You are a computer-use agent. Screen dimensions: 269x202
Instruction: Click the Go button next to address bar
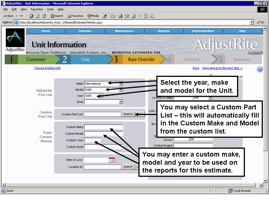[261, 22]
